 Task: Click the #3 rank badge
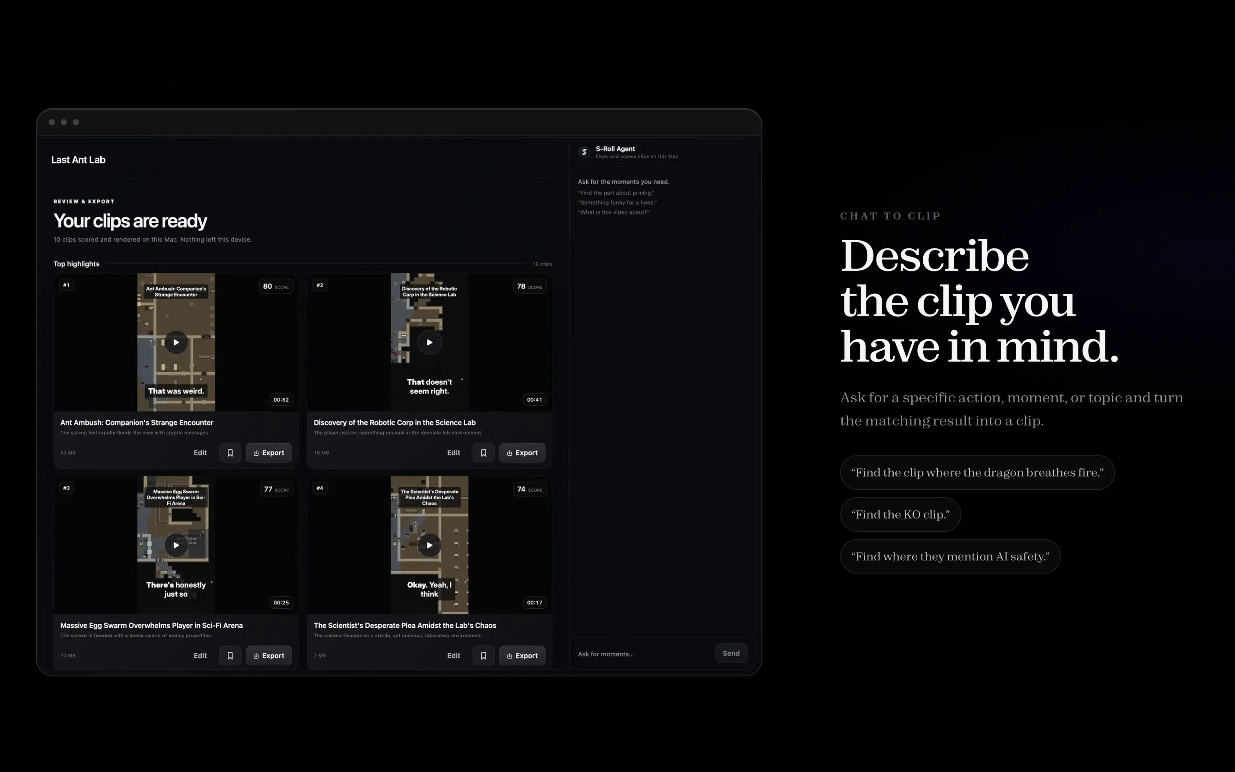point(66,488)
